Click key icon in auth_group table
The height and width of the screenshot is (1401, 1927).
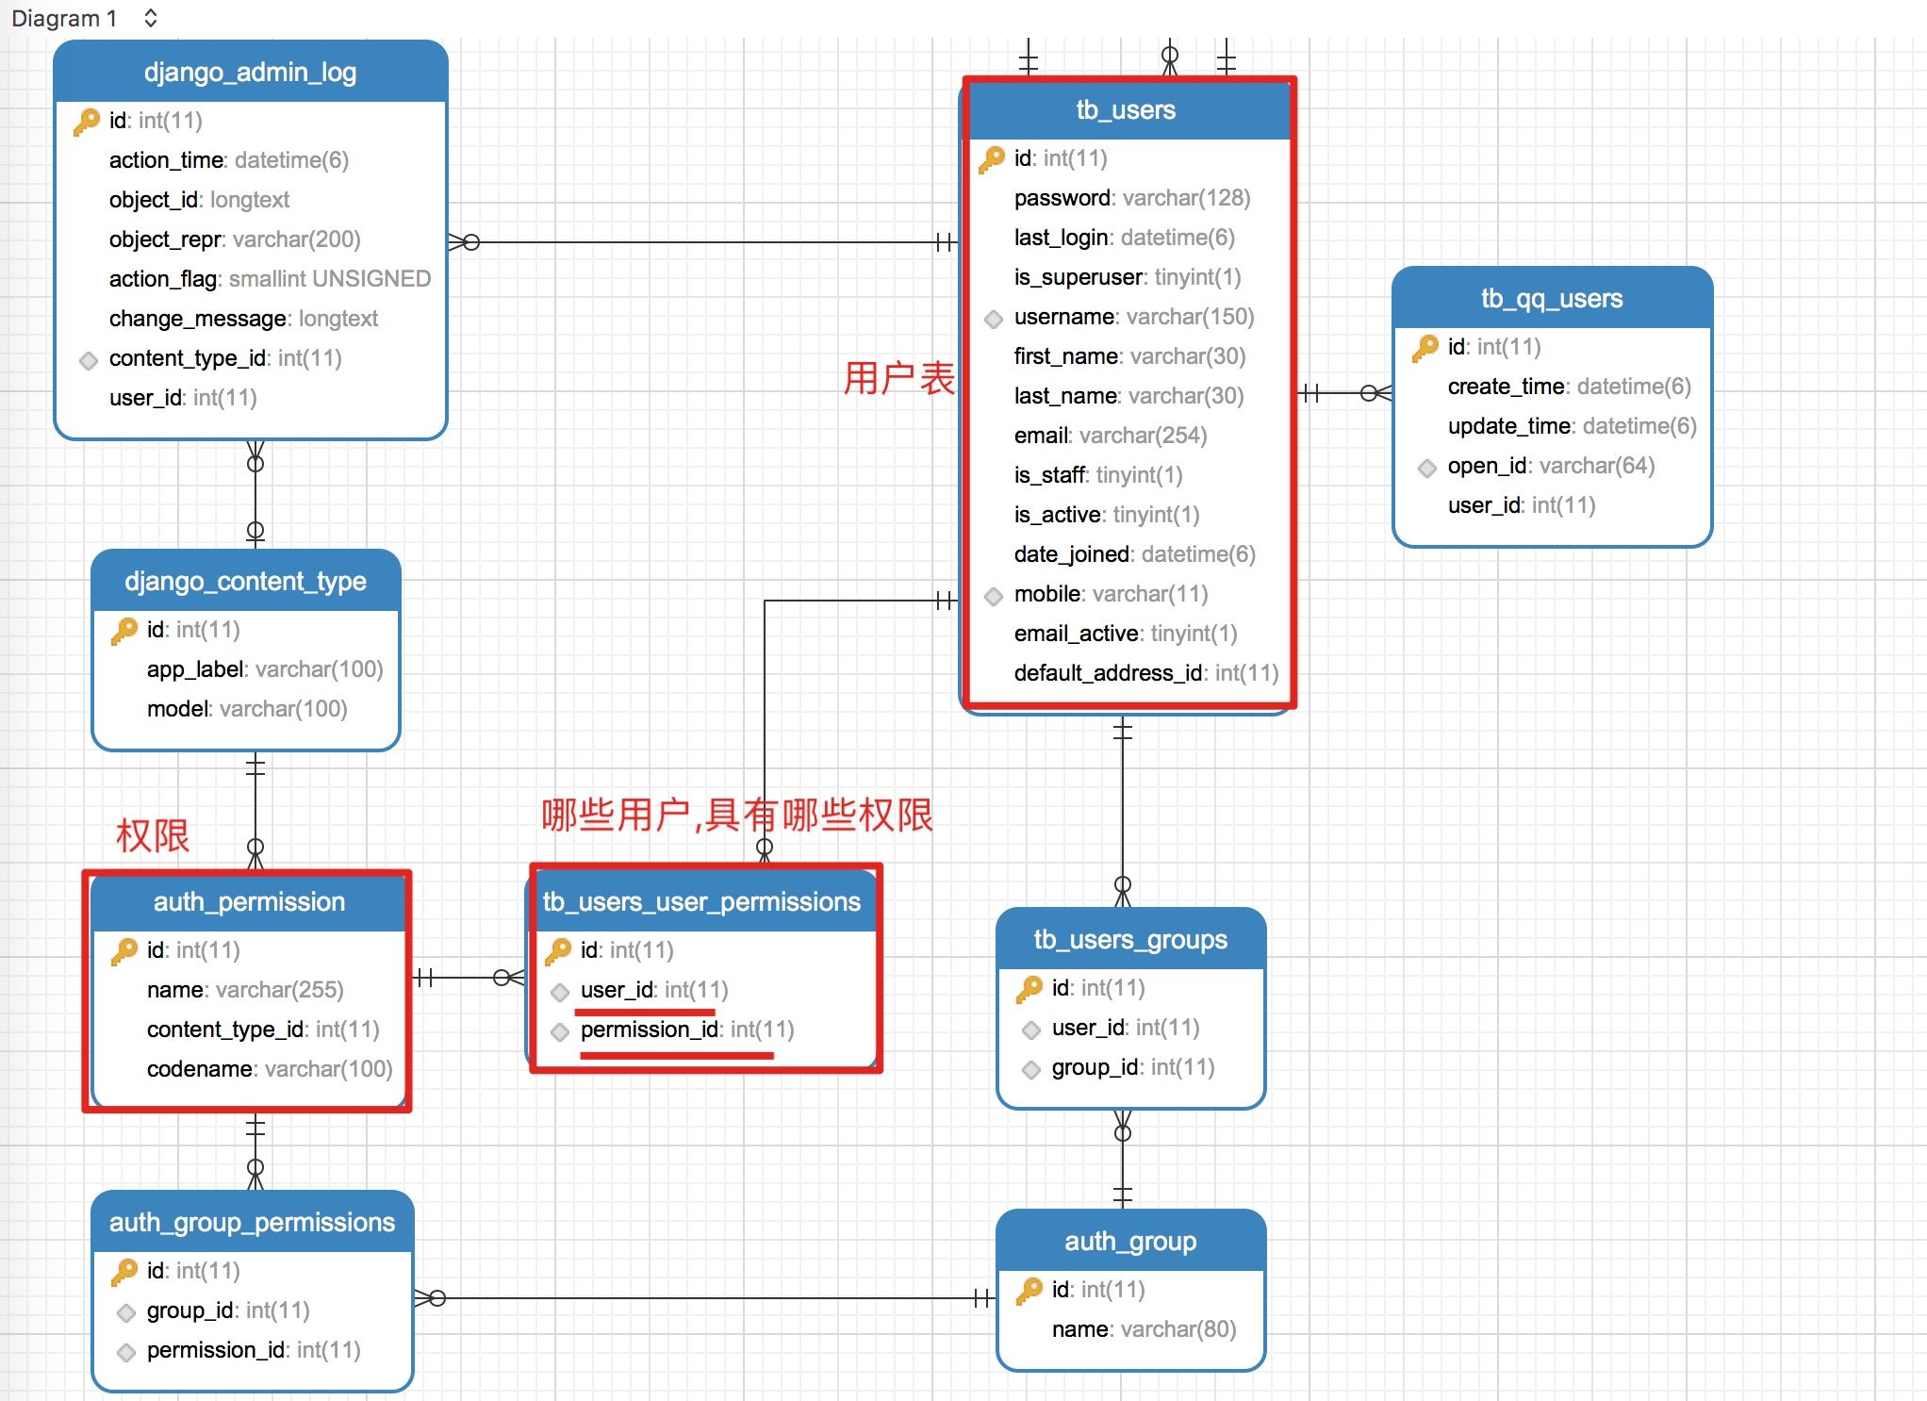[x=1029, y=1290]
